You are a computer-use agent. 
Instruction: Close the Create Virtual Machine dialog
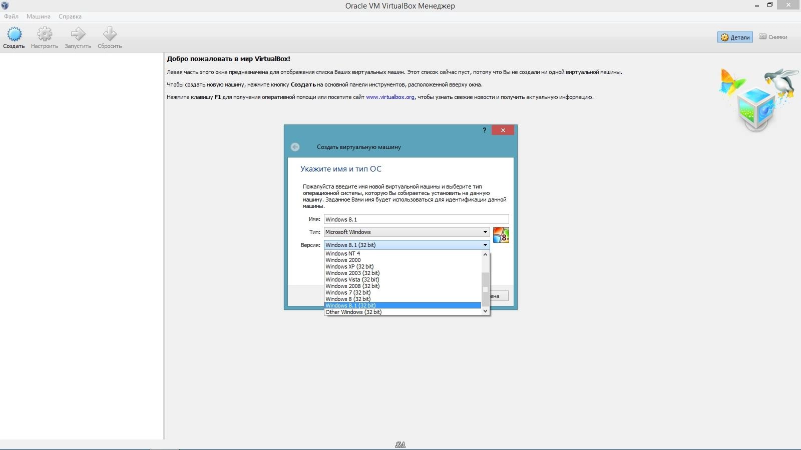[x=503, y=130]
